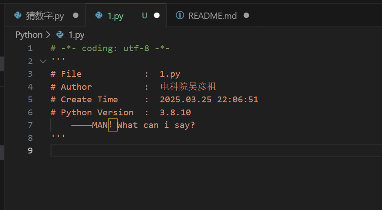Open the Python folder breadcrumb
Viewport: 382px width, 210px height.
(x=29, y=35)
